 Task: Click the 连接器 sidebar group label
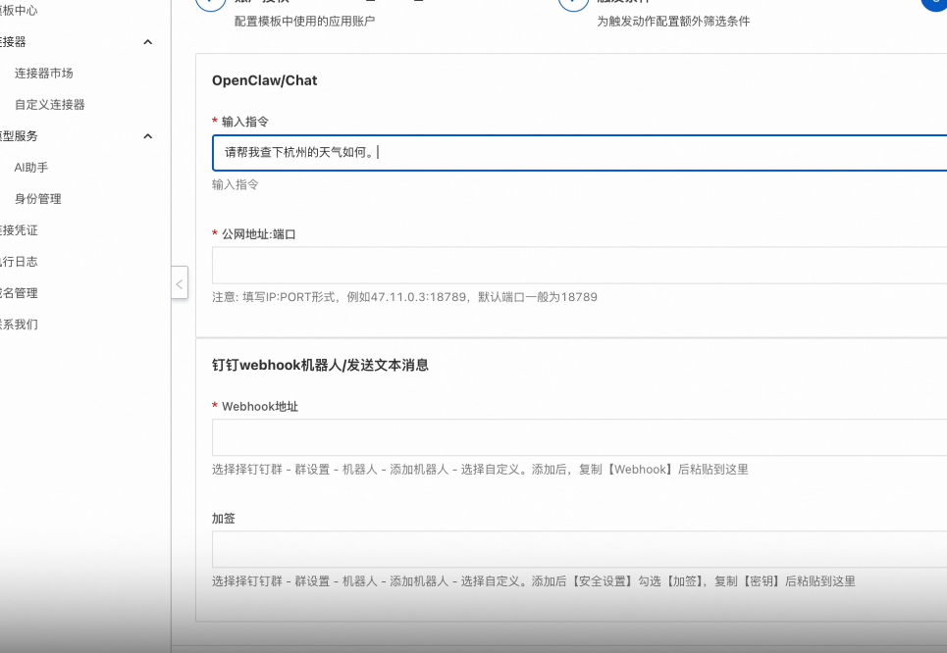(x=13, y=41)
